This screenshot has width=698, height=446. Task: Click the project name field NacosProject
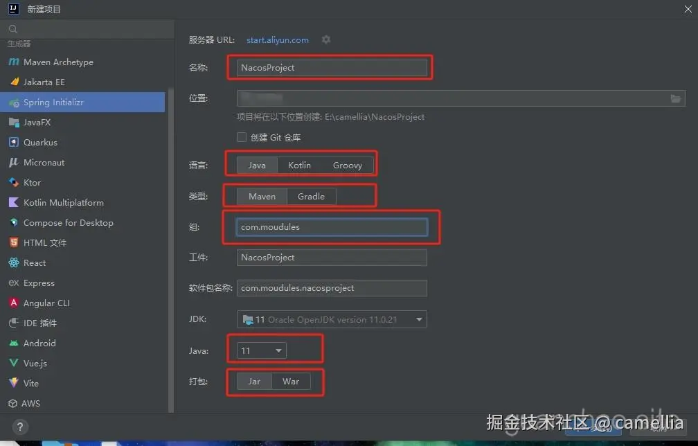pos(332,68)
